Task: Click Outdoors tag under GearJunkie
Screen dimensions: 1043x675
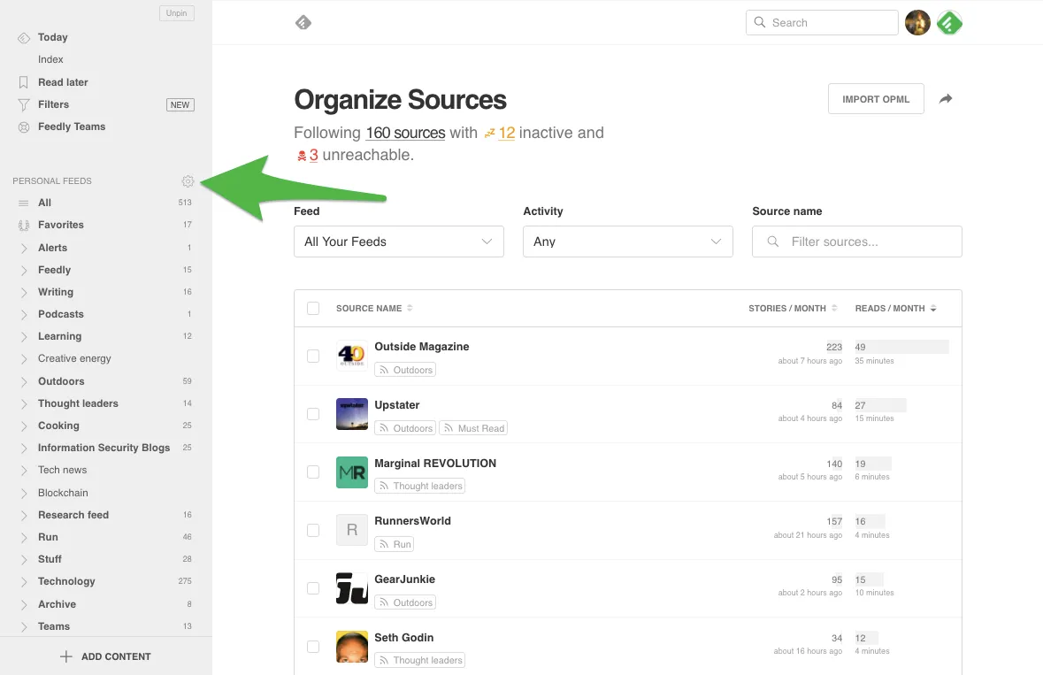Action: tap(405, 602)
